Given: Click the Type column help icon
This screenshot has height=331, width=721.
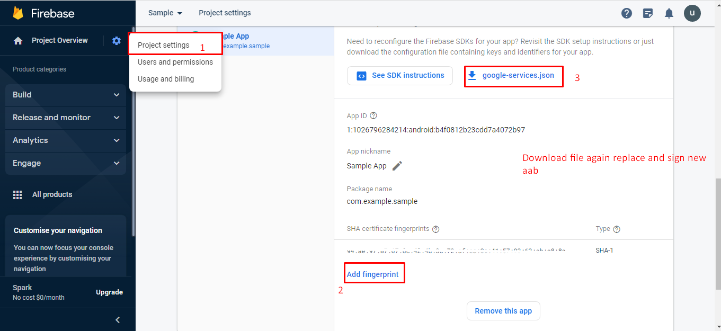Looking at the screenshot, I should tap(617, 229).
